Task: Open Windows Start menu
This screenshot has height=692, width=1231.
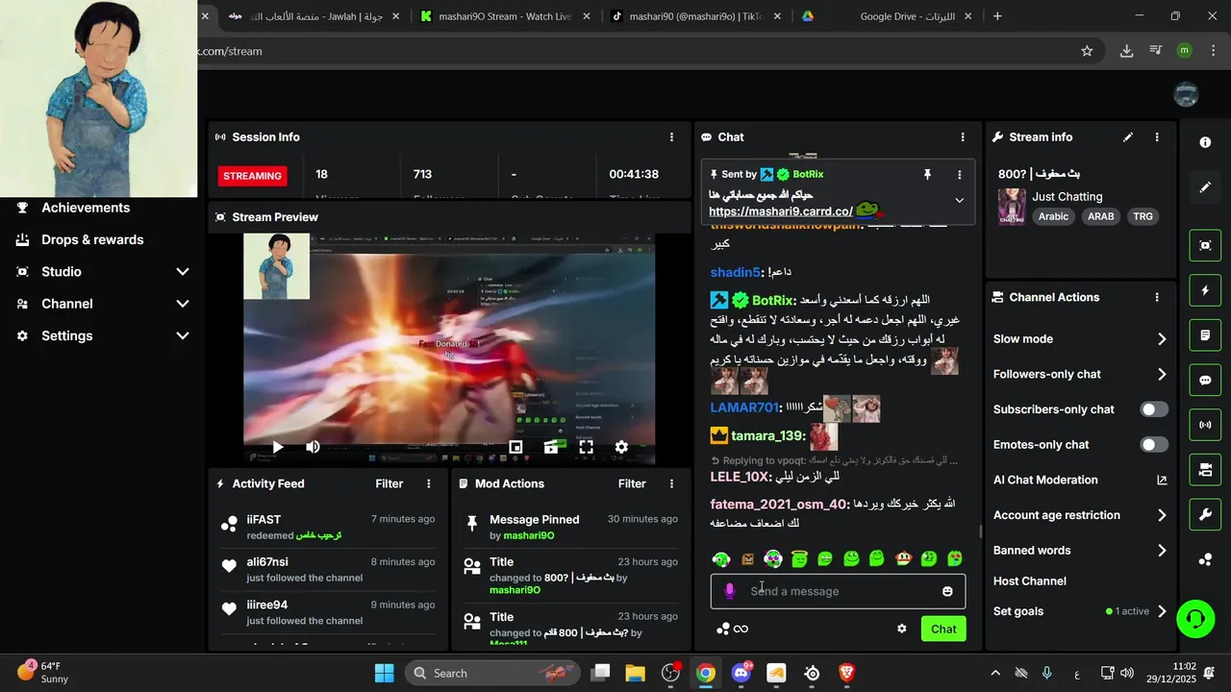Action: click(384, 673)
